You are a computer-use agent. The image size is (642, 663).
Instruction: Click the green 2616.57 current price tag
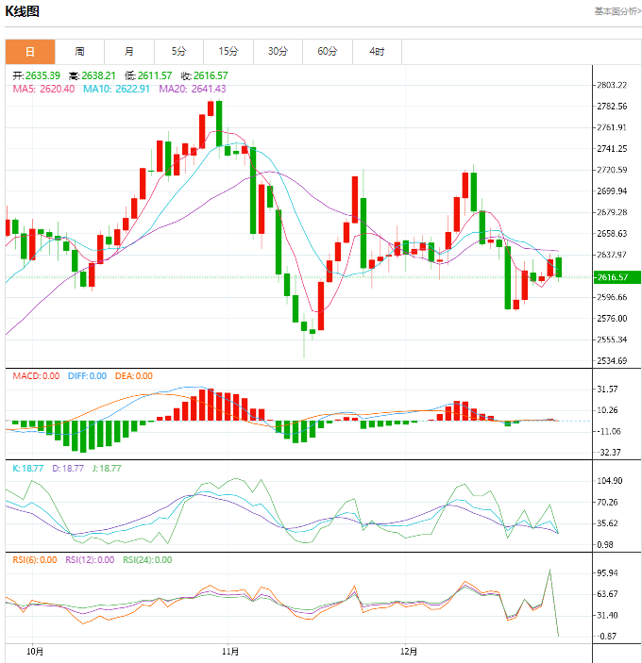click(x=614, y=277)
